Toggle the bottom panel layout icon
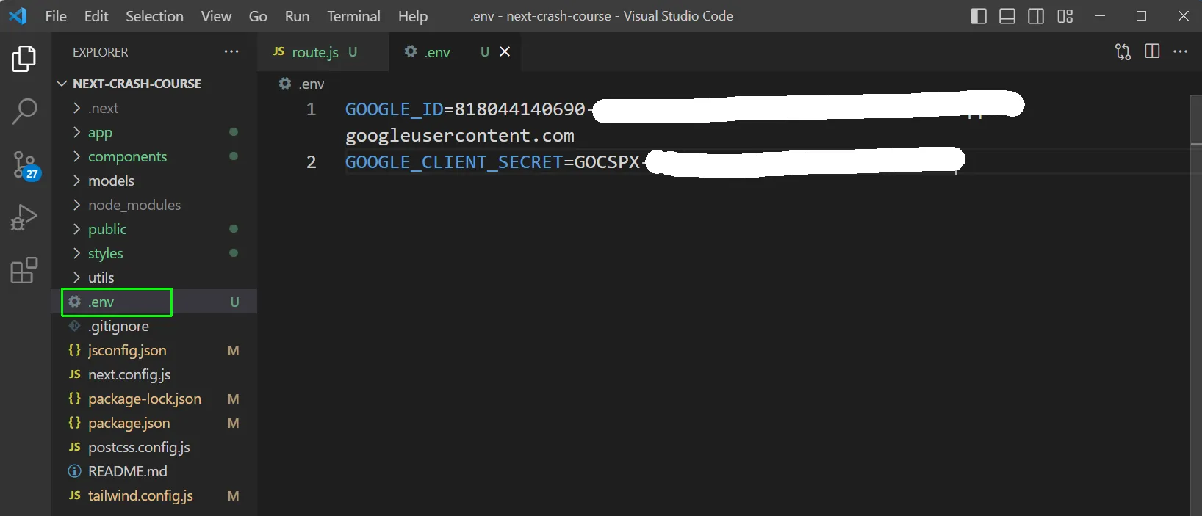Viewport: 1202px width, 516px height. (x=1007, y=16)
